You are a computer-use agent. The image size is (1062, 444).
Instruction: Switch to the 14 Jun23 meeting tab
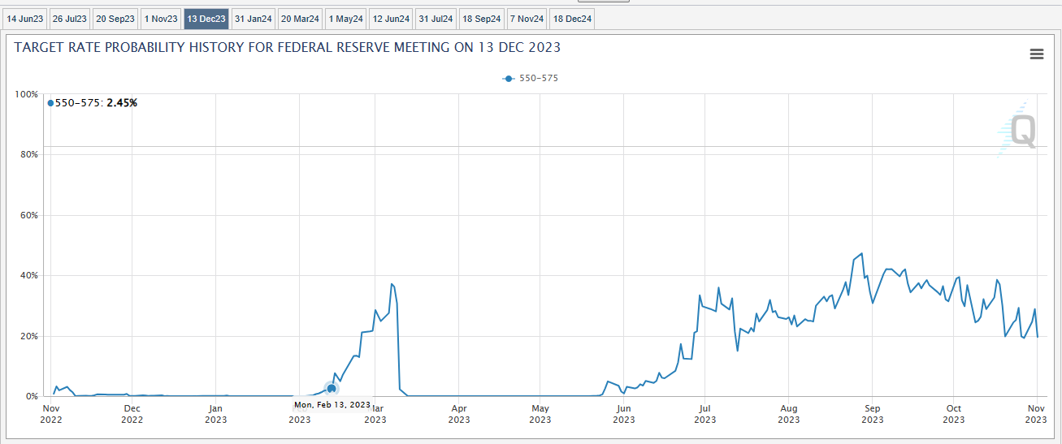[x=24, y=19]
